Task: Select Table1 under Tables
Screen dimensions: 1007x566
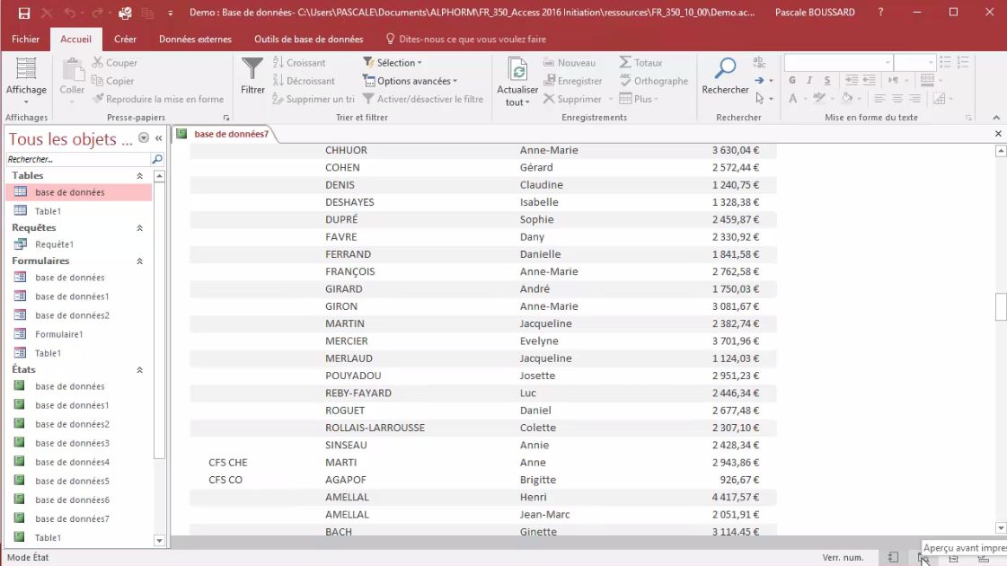Action: (x=49, y=211)
